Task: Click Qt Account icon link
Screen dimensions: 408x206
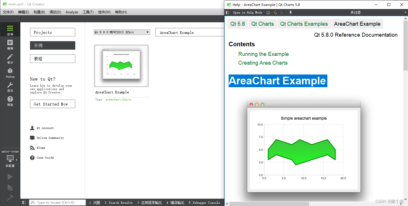Action: pyautogui.click(x=32, y=128)
